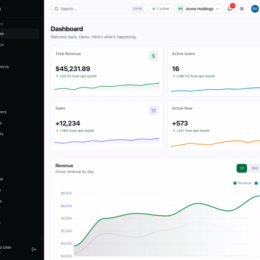260x260 pixels.
Task: Click the 'Active Users' card label
Action: pyautogui.click(x=183, y=54)
